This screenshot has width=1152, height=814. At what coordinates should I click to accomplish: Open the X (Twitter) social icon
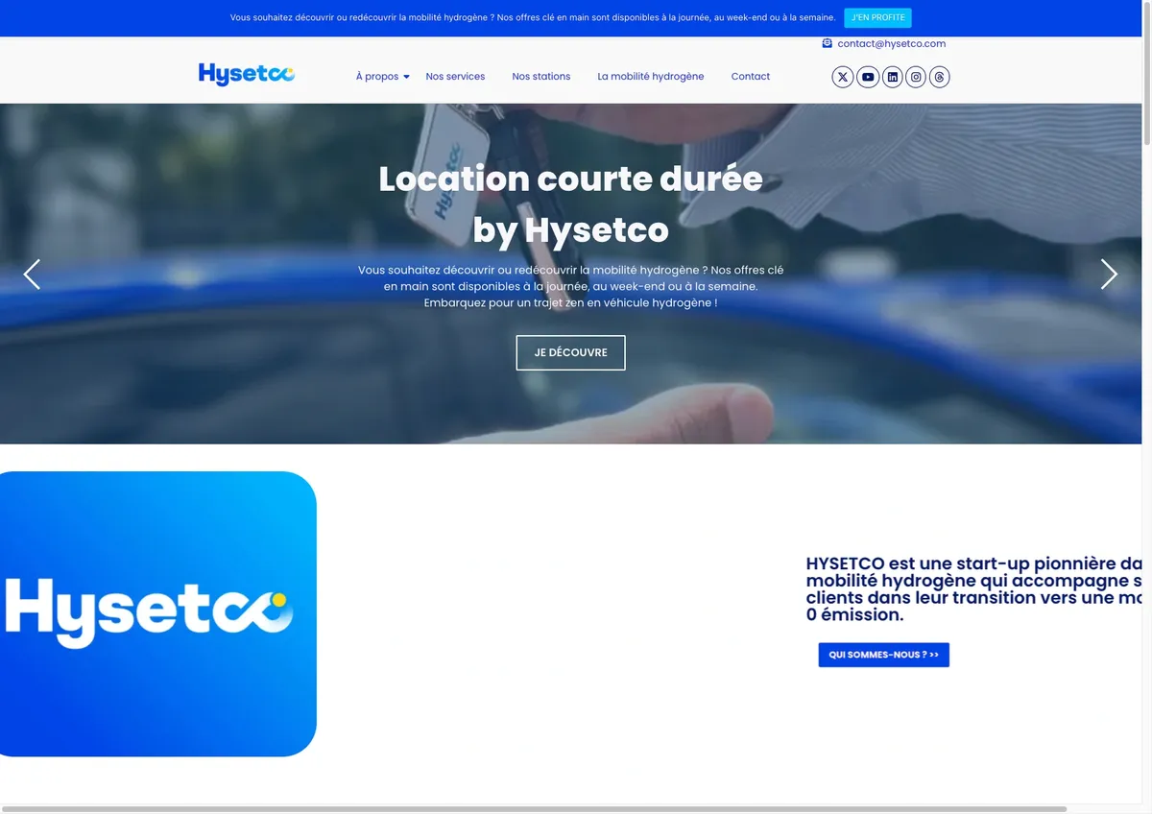tap(843, 77)
